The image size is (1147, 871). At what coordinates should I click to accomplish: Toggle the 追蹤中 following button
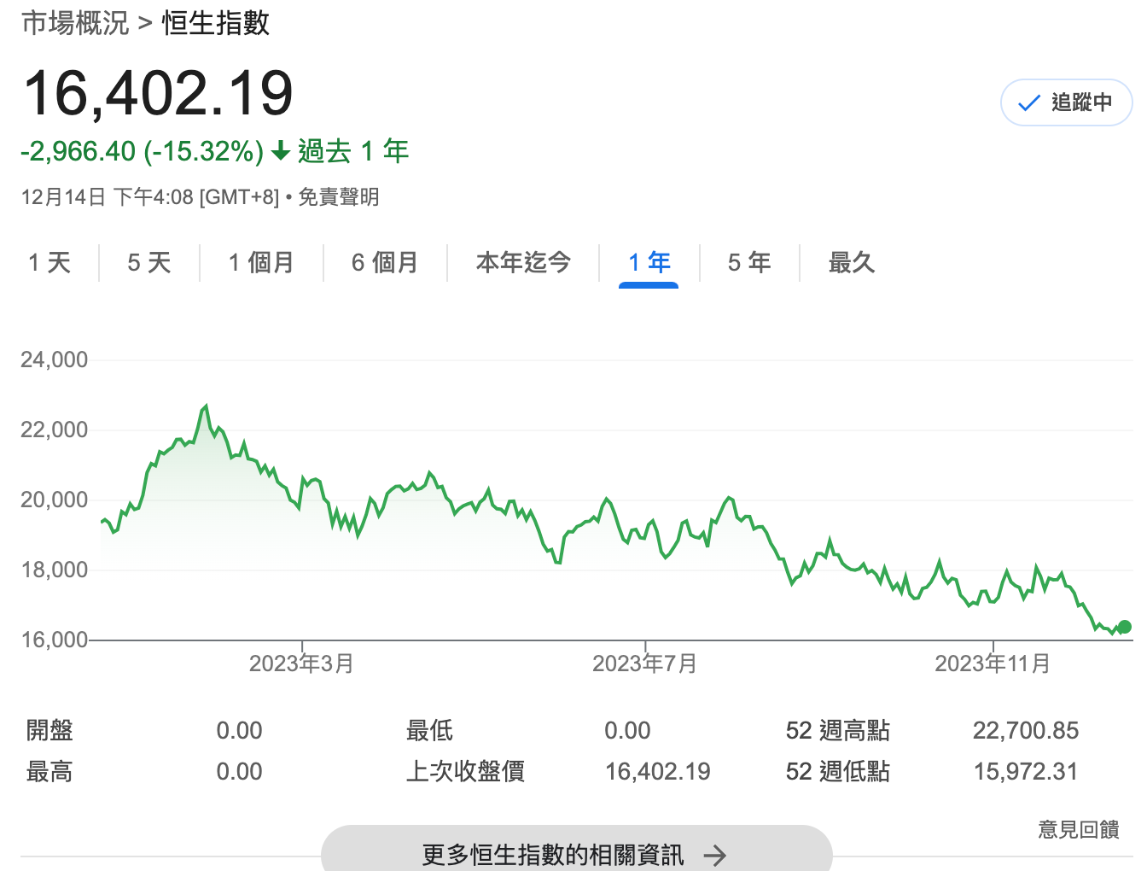tap(1066, 102)
